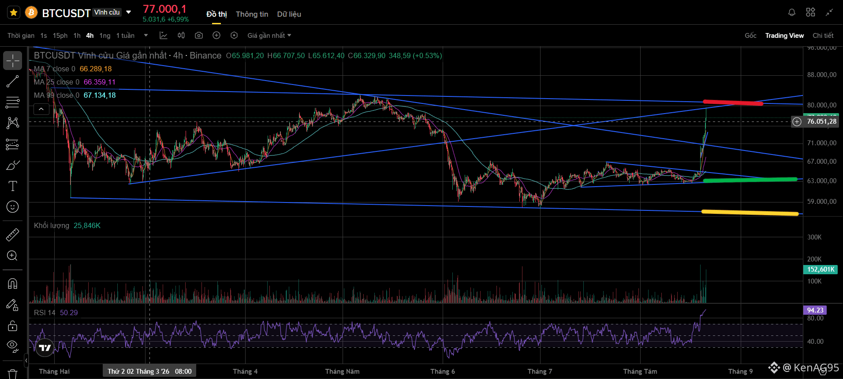
Task: Click the 77.000,1 last price
Action: click(x=165, y=9)
